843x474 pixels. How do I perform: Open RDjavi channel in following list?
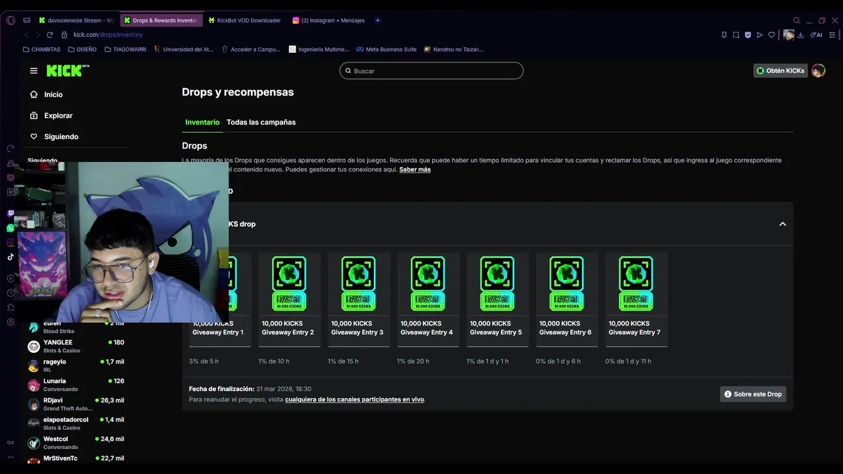pos(76,404)
